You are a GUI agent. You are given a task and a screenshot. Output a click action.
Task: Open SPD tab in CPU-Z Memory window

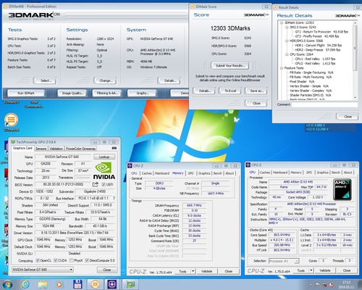click(x=191, y=173)
